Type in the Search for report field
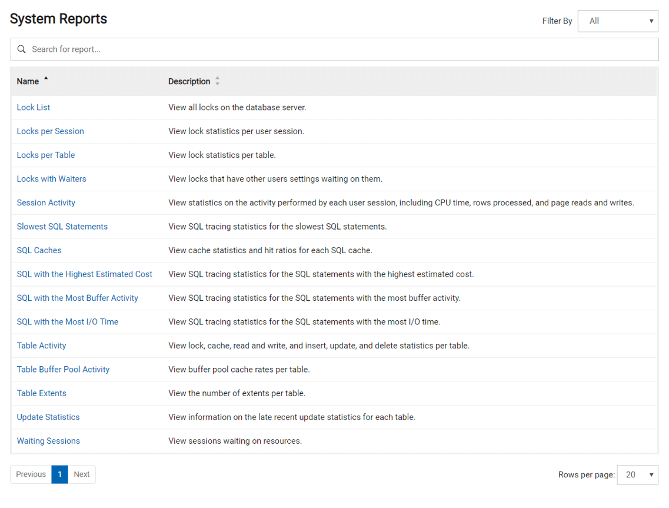The height and width of the screenshot is (508, 669). pyautogui.click(x=341, y=49)
